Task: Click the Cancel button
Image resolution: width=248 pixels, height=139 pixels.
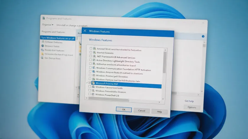Action: (141, 110)
